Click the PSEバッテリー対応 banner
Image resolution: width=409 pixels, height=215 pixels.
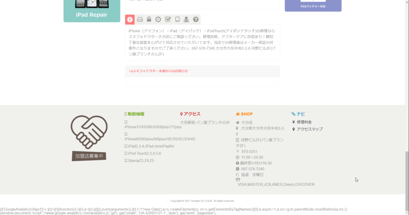tap(313, 5)
